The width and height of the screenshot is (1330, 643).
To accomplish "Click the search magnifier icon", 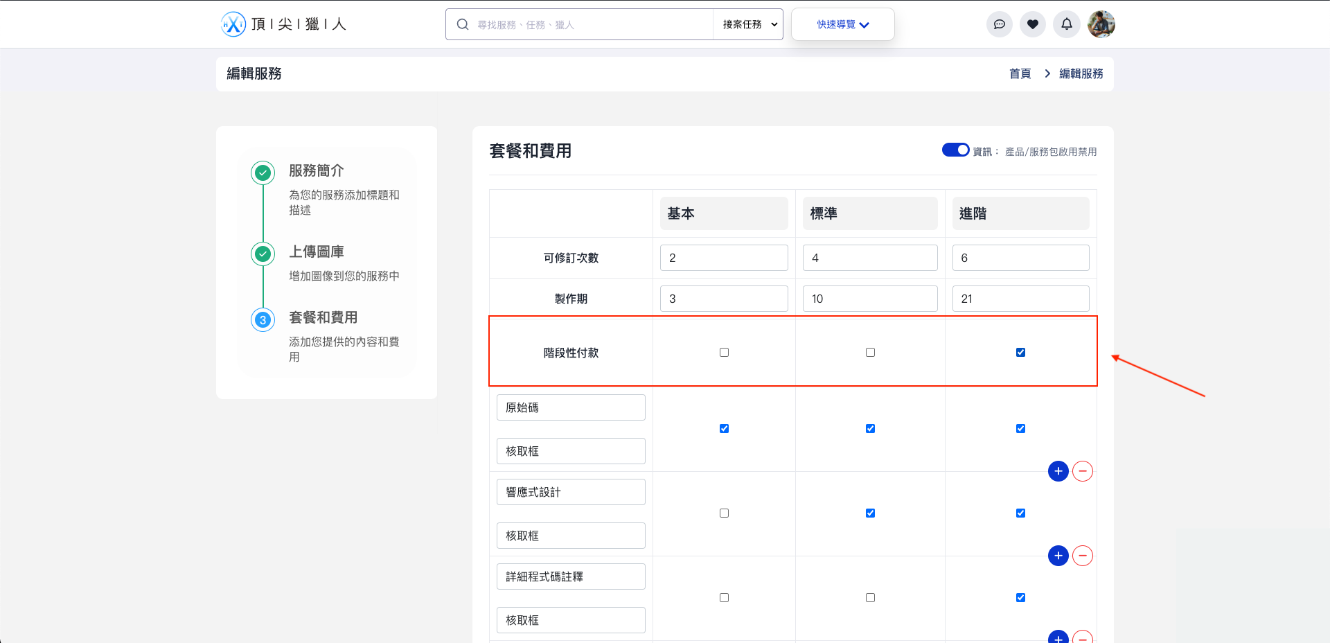I will pyautogui.click(x=463, y=25).
